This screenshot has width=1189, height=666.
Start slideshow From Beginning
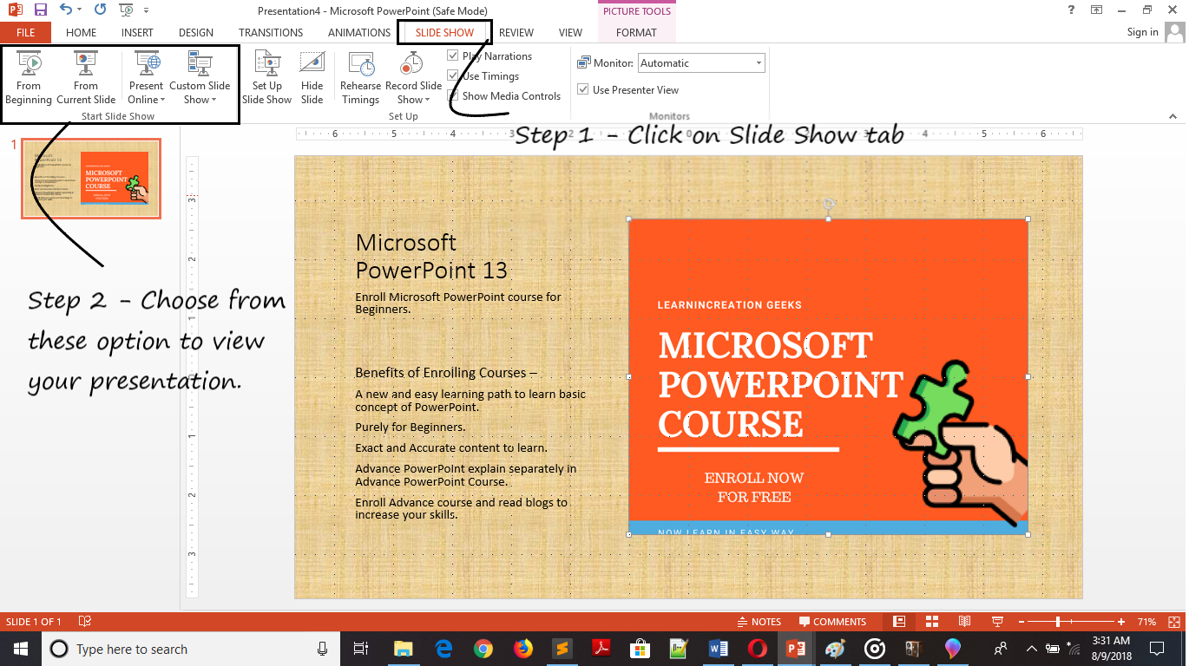point(29,77)
